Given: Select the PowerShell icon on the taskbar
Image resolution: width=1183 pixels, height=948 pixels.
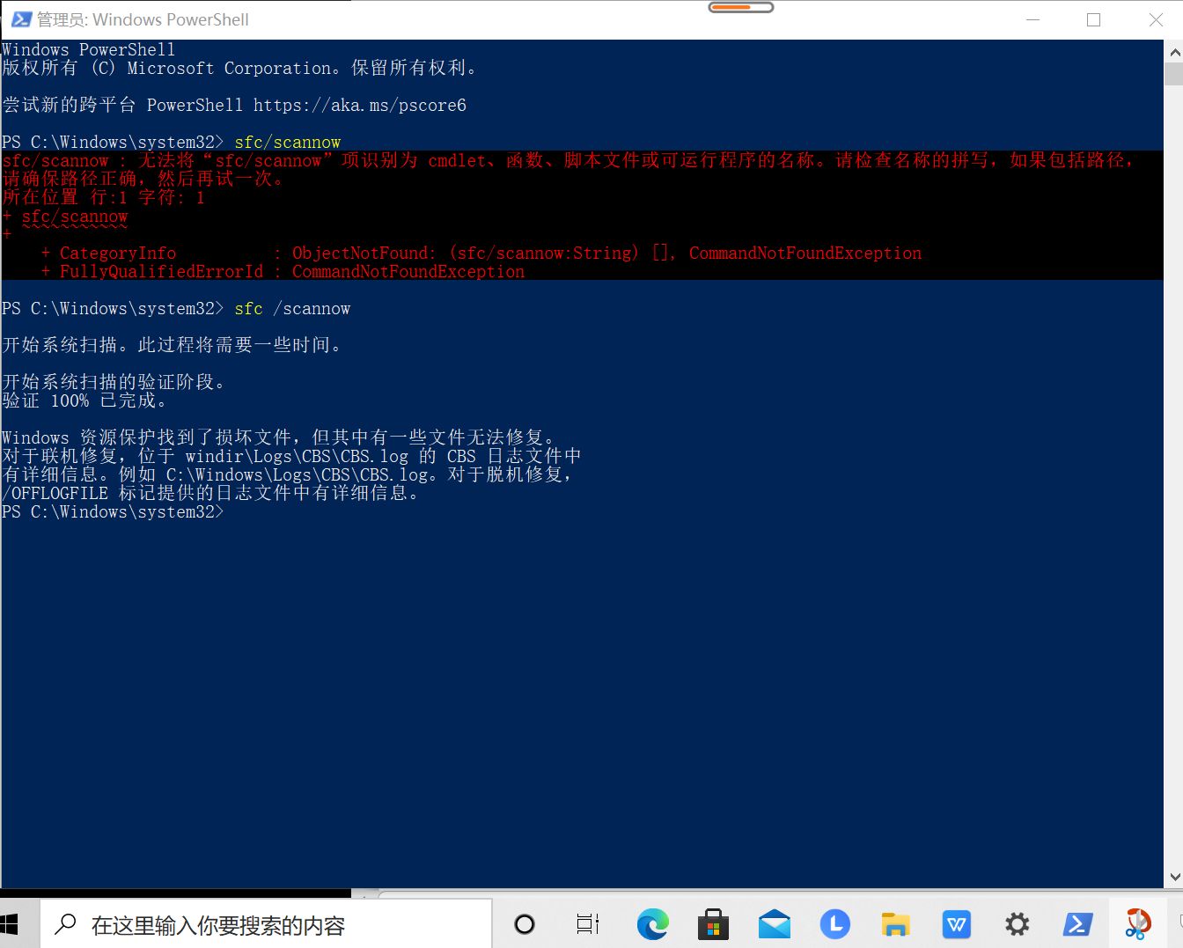Looking at the screenshot, I should coord(1077,924).
